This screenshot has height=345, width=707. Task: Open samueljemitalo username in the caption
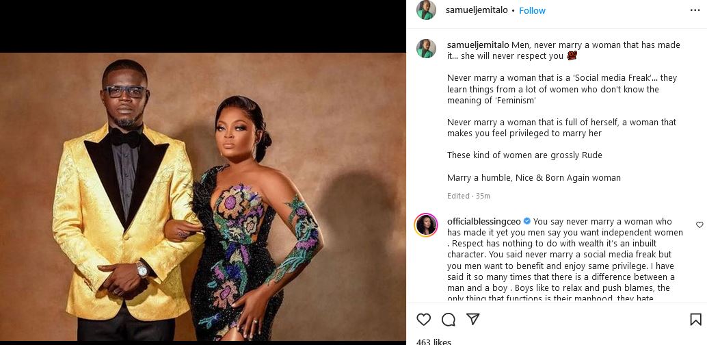[477, 45]
